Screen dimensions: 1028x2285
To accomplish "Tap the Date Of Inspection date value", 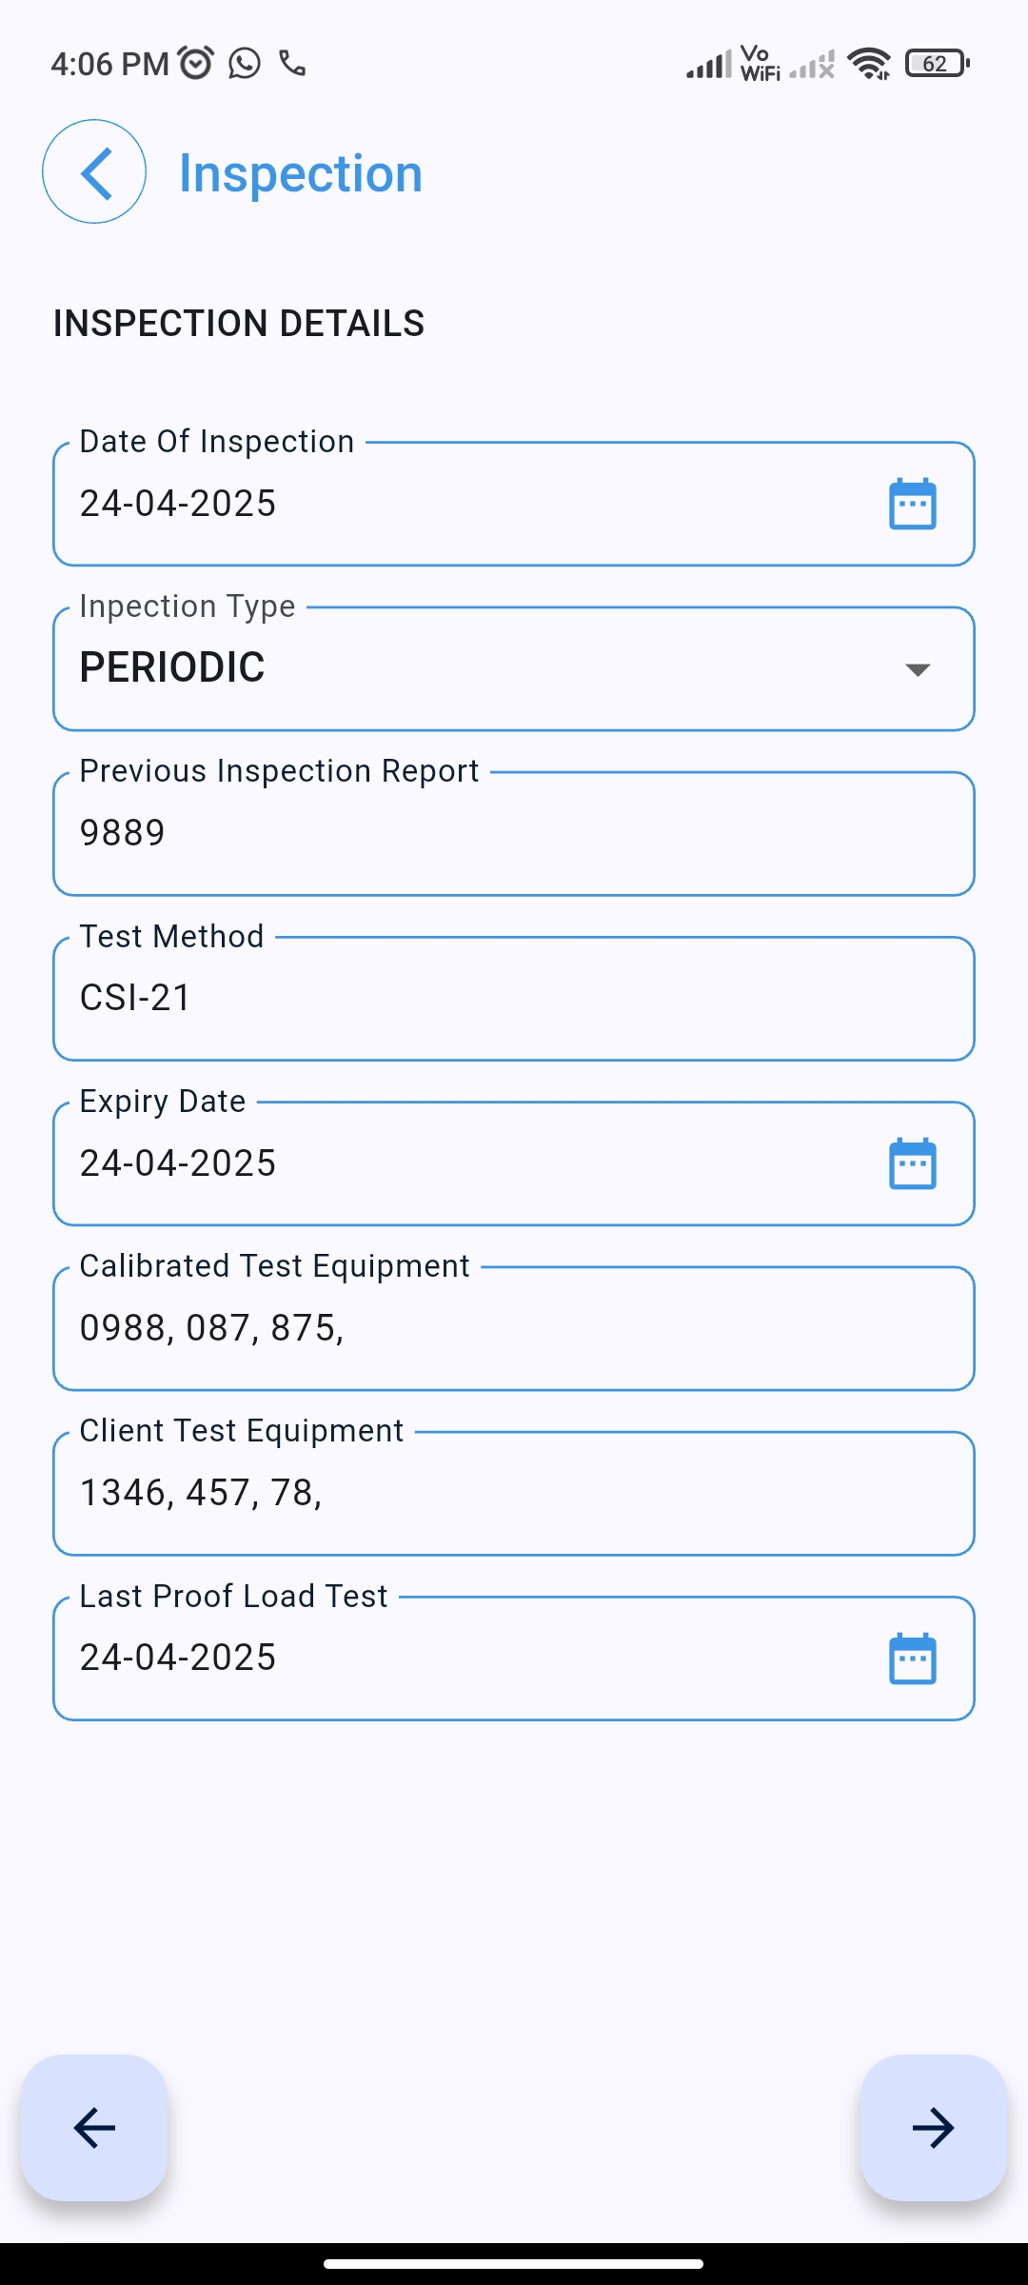I will coord(178,504).
